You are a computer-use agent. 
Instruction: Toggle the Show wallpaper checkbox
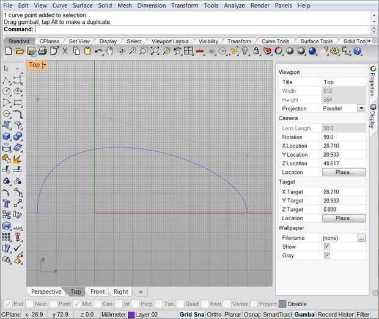(x=327, y=246)
